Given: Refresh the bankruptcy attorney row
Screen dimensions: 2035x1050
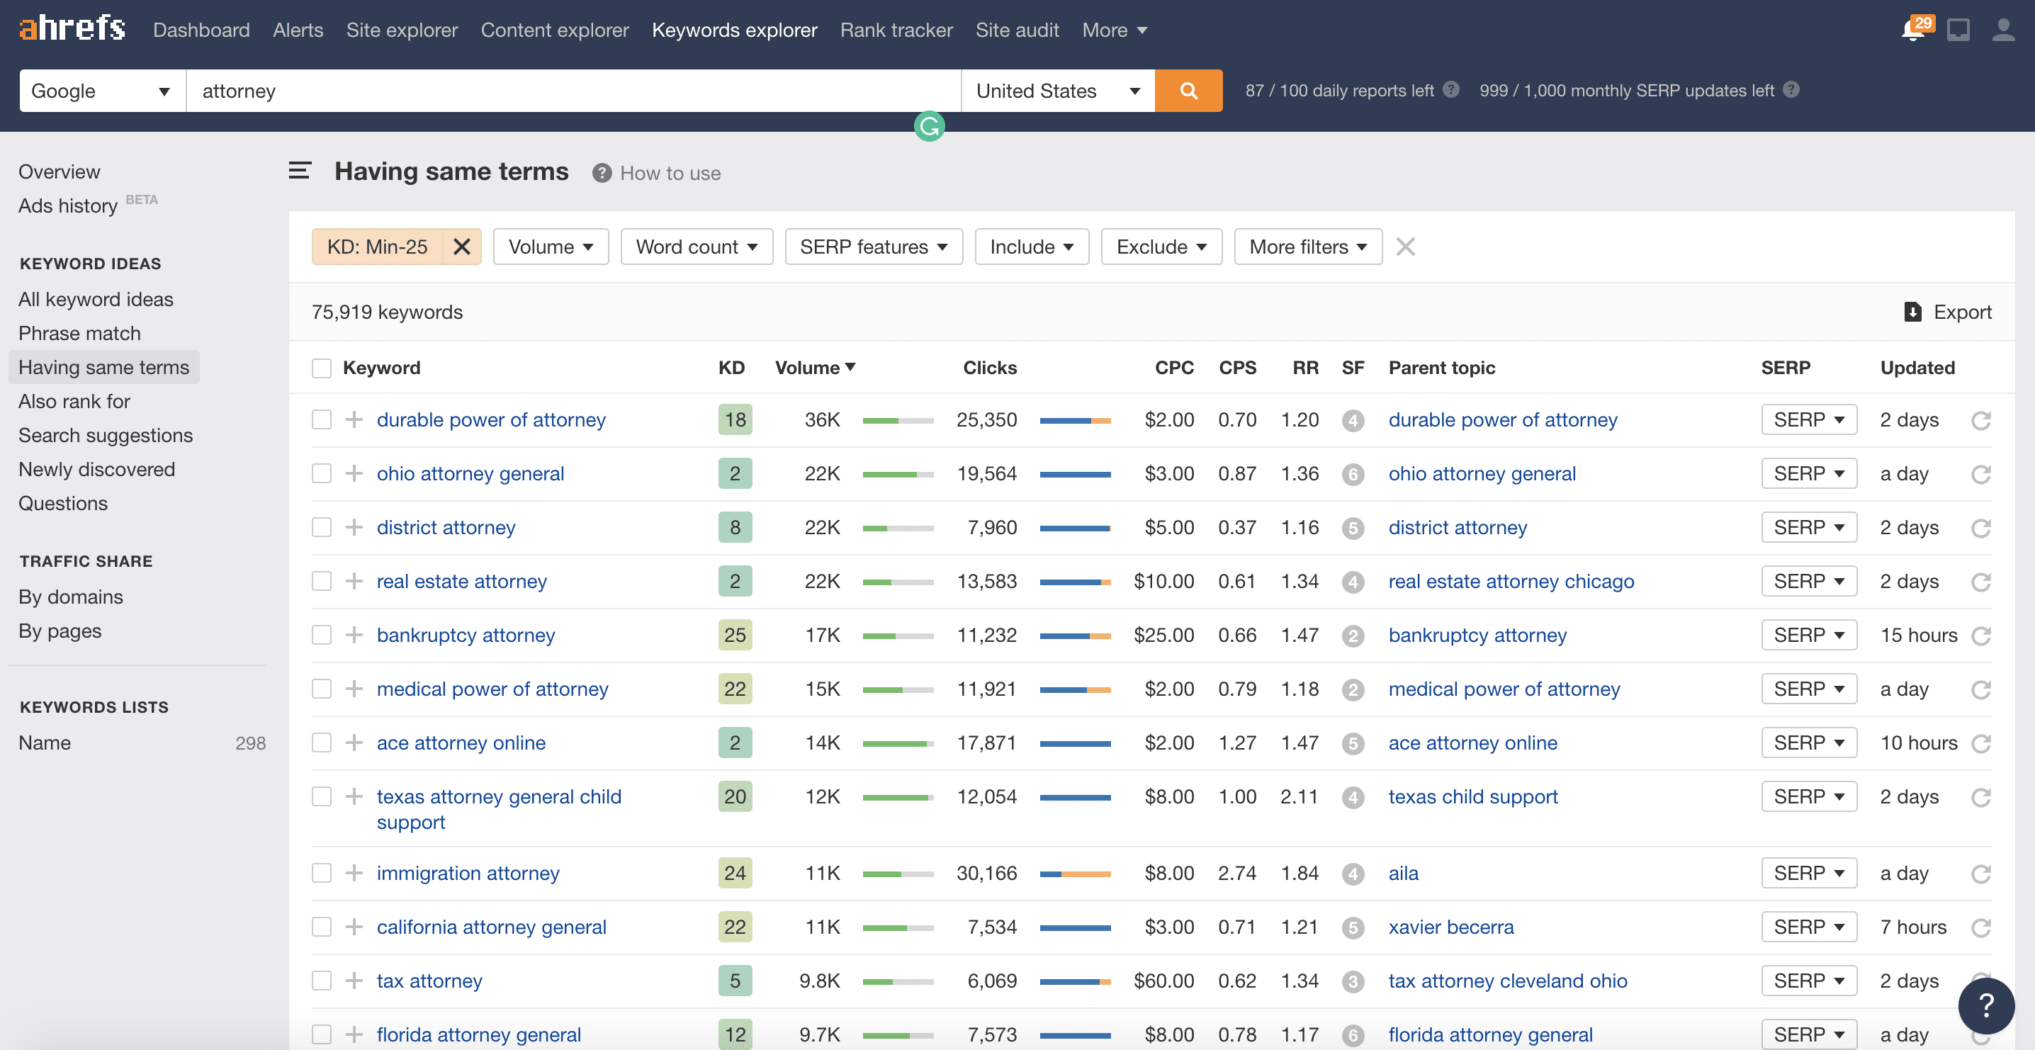Looking at the screenshot, I should (1980, 636).
